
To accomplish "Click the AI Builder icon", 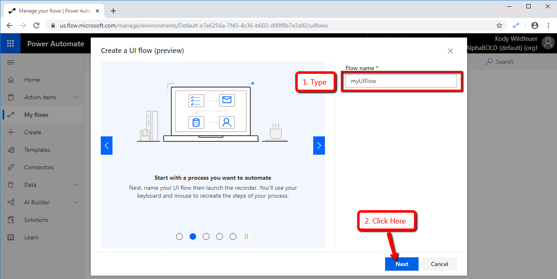I will point(11,202).
